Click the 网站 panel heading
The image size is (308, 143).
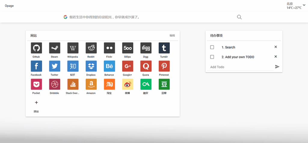click(34, 36)
